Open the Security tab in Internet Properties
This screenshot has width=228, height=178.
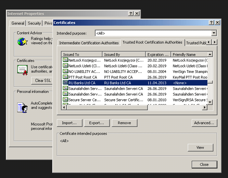34,23
